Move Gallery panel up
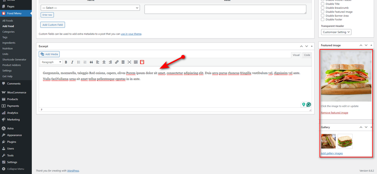This screenshot has width=377, height=174. point(361,127)
